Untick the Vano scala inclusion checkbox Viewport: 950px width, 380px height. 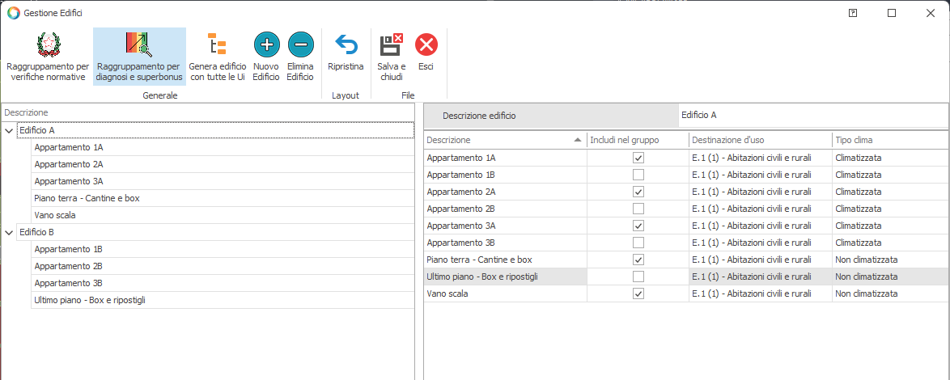pyautogui.click(x=638, y=293)
